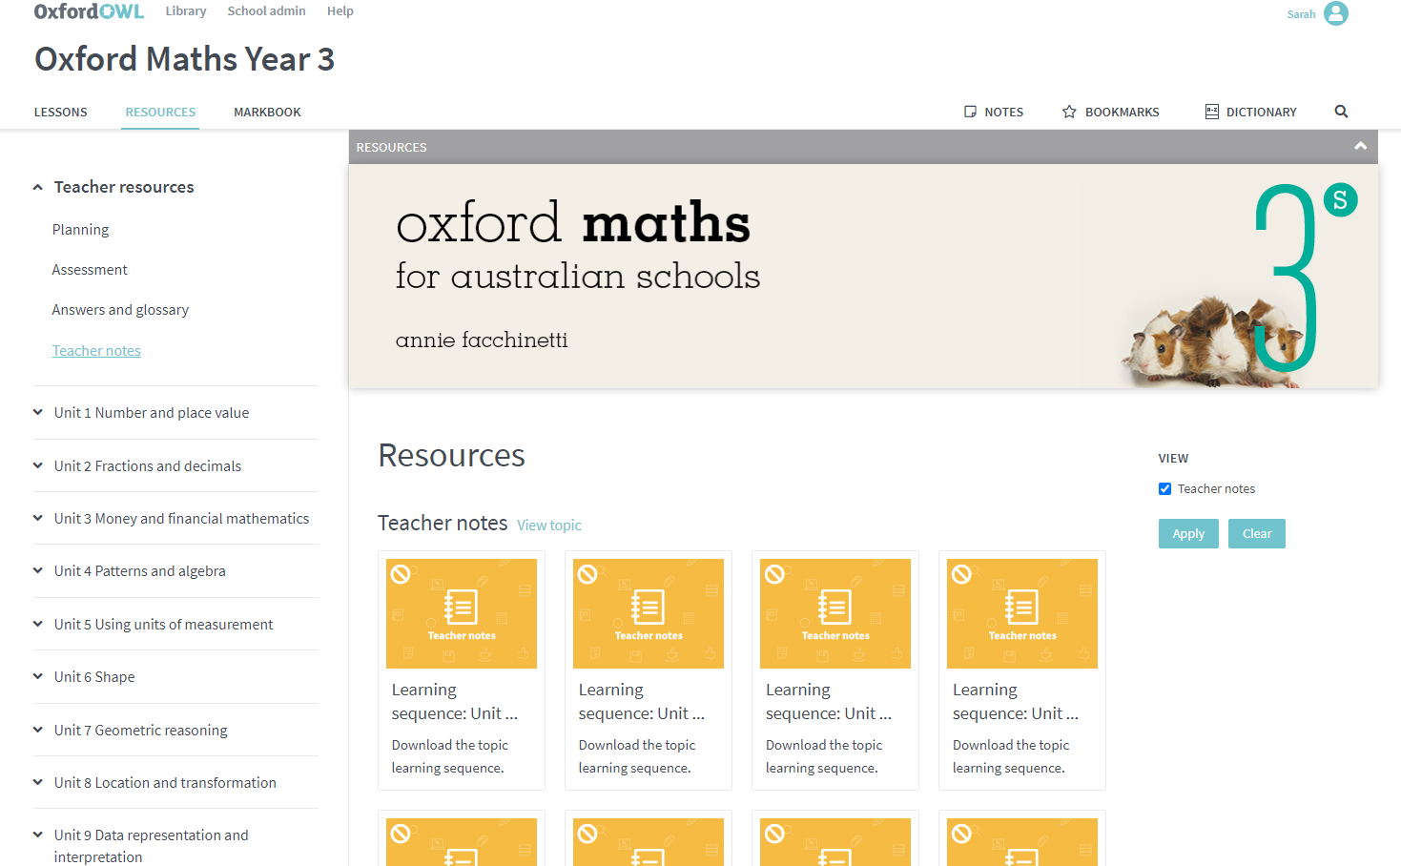Expand Unit 2 Fractions and decimals

(x=38, y=466)
